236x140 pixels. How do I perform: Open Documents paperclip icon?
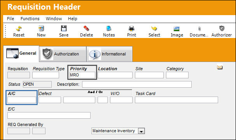[199, 29]
